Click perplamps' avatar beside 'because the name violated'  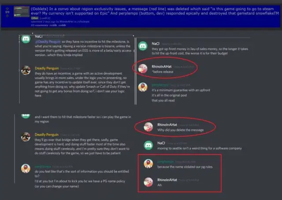click(x=148, y=164)
